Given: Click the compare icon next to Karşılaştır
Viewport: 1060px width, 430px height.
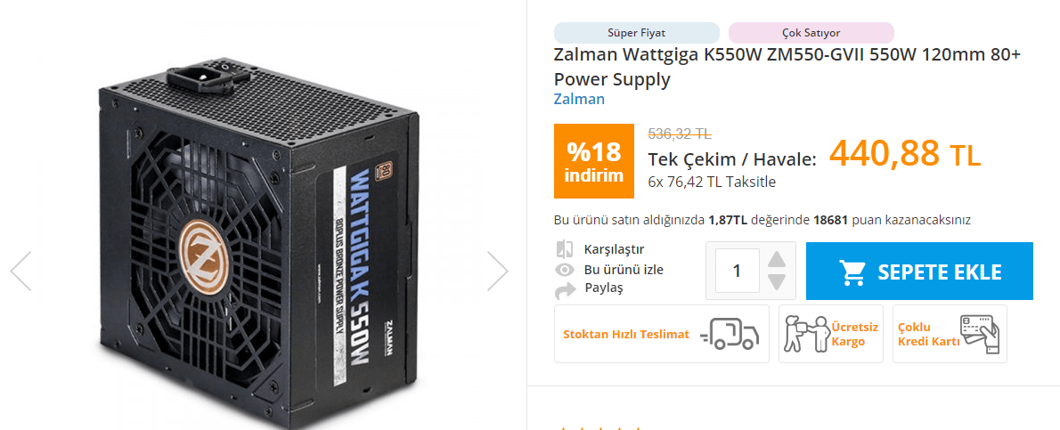Looking at the screenshot, I should click(x=565, y=249).
